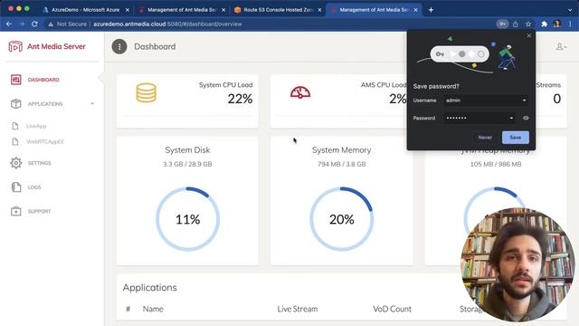Click the System CPU Load 22% value
The width and height of the screenshot is (579, 326).
pos(240,99)
